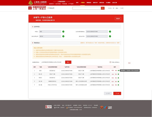Image resolution: width=152 pixels, height=117 pixels.
Task: Open the 公众服务 nav item
Action: (108, 3)
